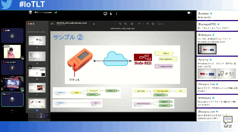
Task: Click the IoTLT logo at bottom right
Action: [228, 122]
